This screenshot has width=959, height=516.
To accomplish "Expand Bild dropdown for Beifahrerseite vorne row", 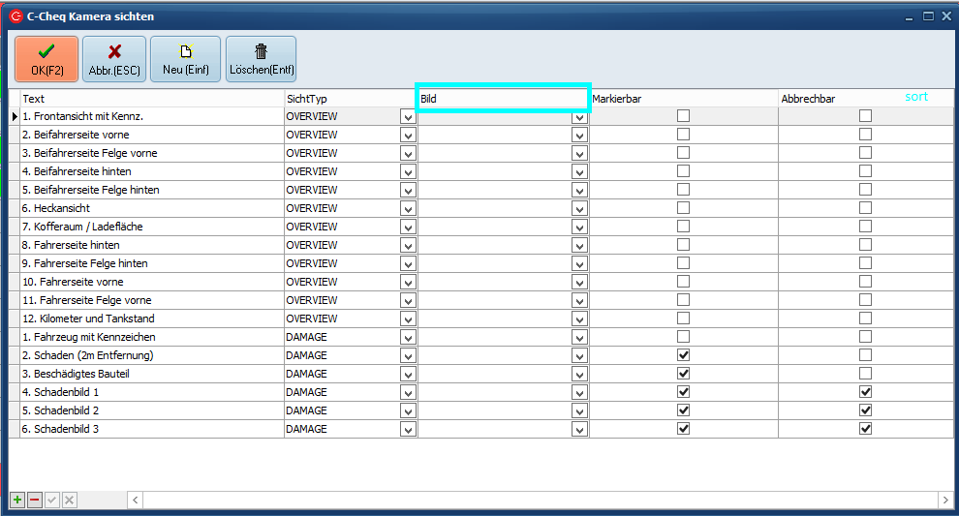I will point(579,135).
